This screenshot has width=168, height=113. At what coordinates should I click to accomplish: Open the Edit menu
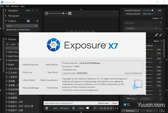7,6
